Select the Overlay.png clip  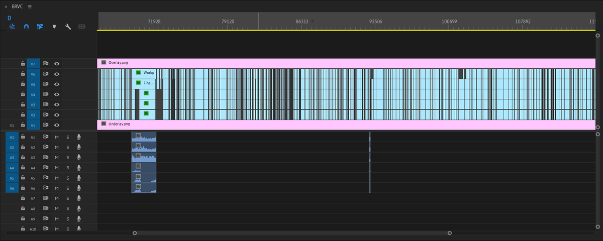346,63
